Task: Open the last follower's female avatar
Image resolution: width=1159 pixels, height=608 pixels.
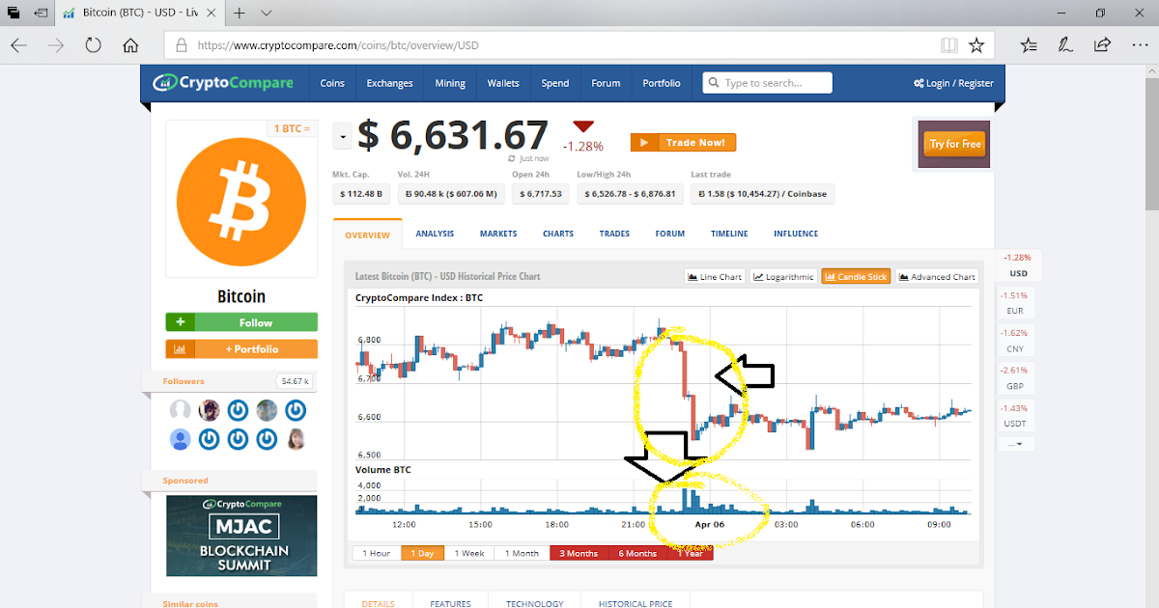Action: 296,440
